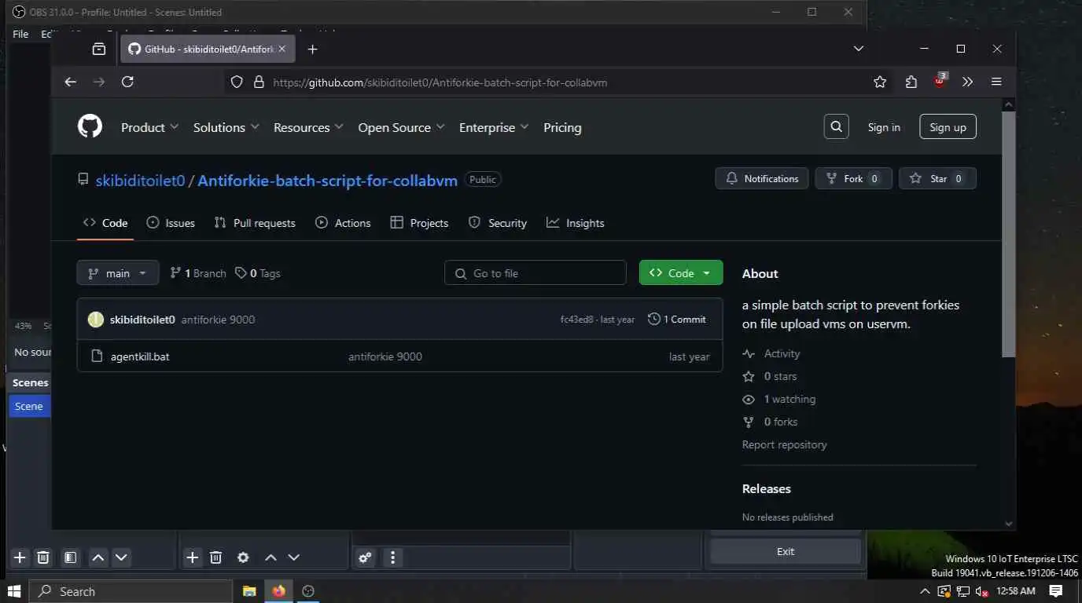Show hidden system tray icons chevron

pos(925,591)
